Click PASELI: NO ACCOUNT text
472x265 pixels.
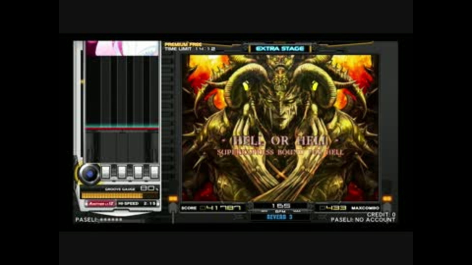[363, 220]
